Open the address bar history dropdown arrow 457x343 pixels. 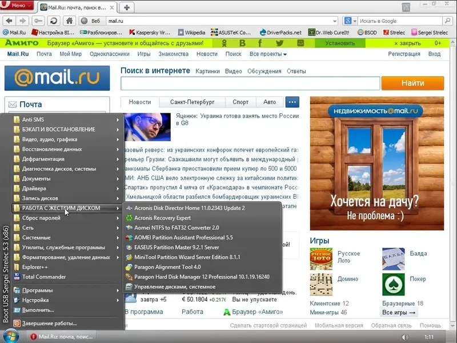335,21
